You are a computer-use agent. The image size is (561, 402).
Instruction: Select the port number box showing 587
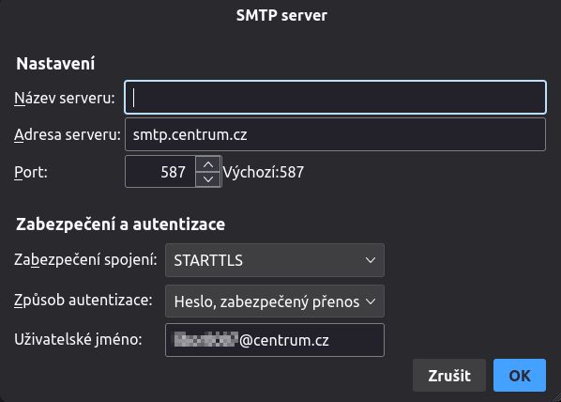[x=160, y=172]
